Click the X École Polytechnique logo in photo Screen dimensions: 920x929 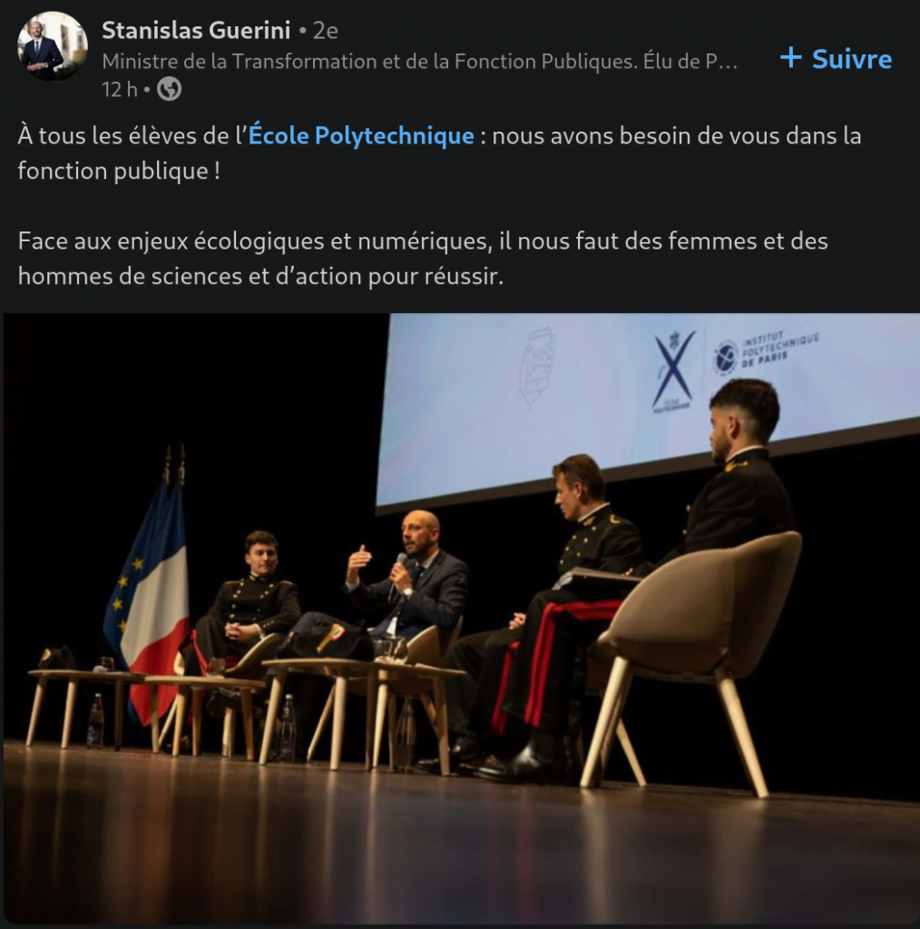point(673,371)
